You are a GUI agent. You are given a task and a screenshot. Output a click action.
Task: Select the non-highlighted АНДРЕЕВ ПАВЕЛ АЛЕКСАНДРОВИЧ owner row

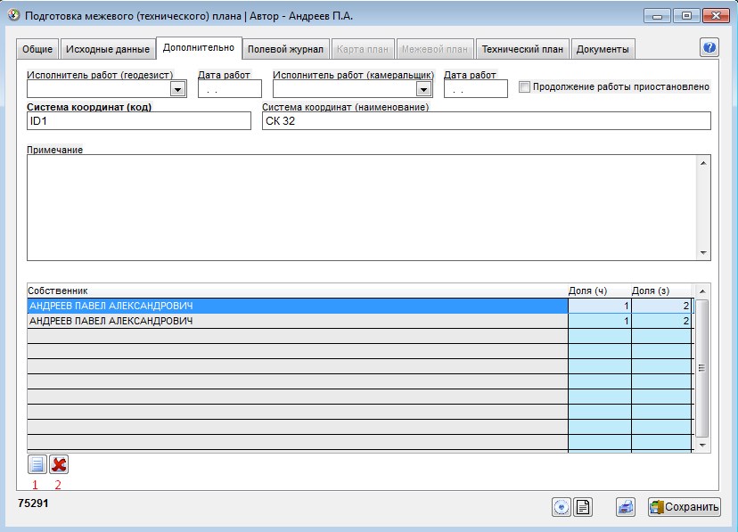[x=298, y=321]
